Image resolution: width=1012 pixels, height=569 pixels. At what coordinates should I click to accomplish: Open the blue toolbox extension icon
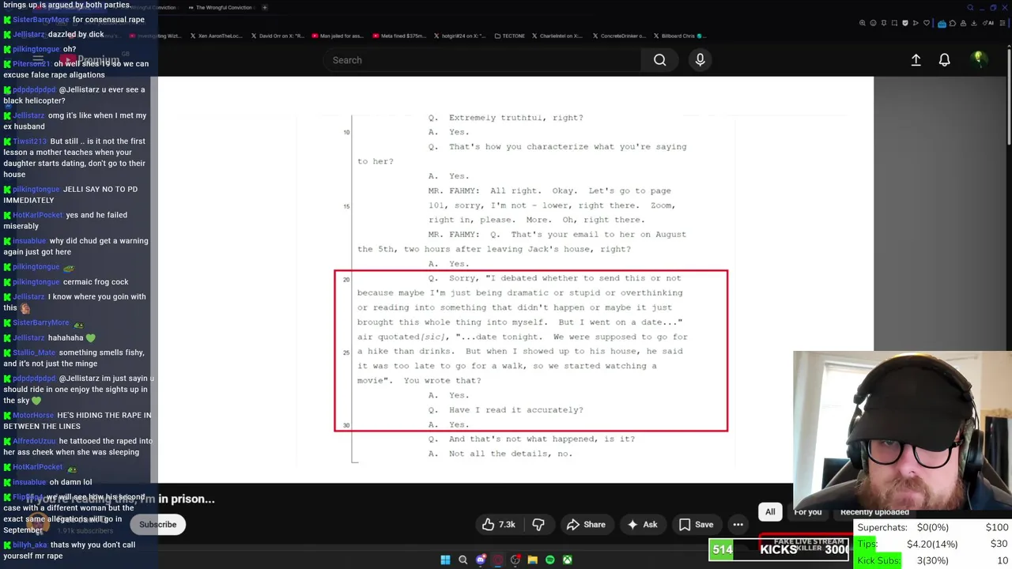(x=942, y=23)
